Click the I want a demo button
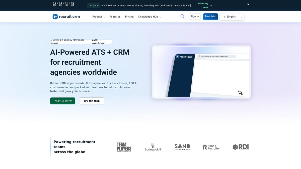 point(62,101)
